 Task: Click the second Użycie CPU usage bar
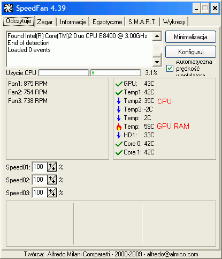click(x=116, y=73)
